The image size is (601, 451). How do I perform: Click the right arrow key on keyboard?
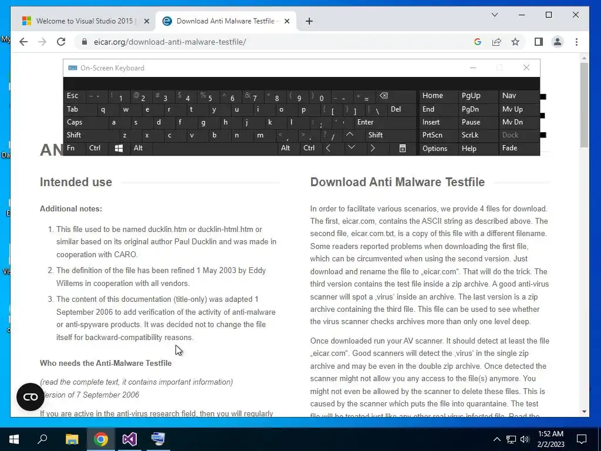coord(372,148)
